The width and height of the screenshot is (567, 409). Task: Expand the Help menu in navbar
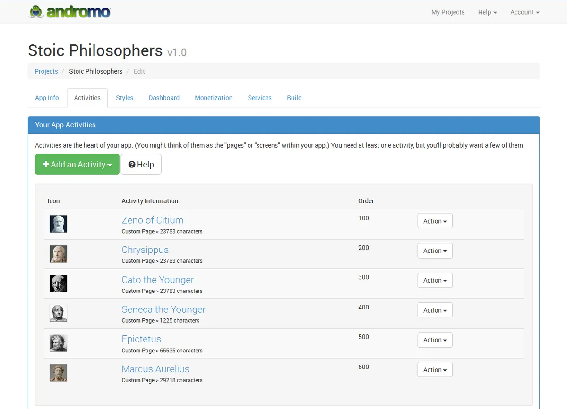[487, 12]
